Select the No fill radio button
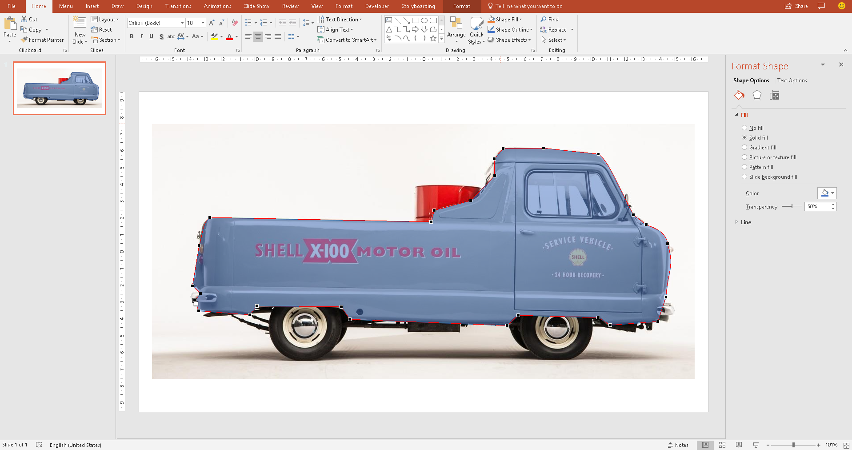The width and height of the screenshot is (852, 450). [744, 128]
